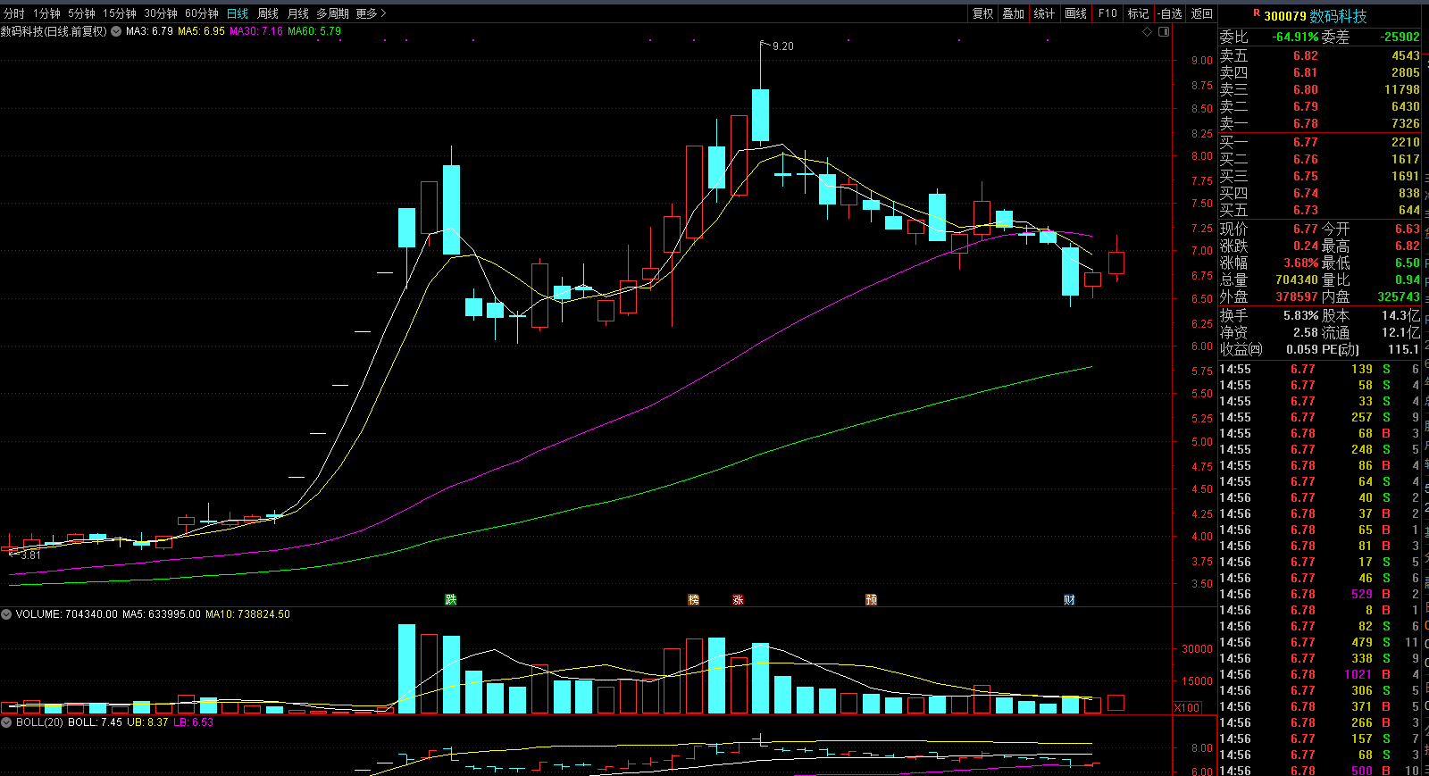Select the 5分钟 period tab
Screen dimensions: 1429x776
pos(81,13)
